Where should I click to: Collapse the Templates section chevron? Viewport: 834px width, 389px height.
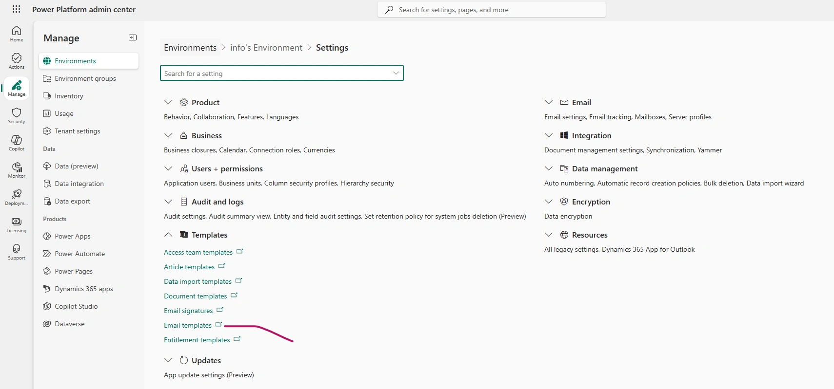coord(168,235)
